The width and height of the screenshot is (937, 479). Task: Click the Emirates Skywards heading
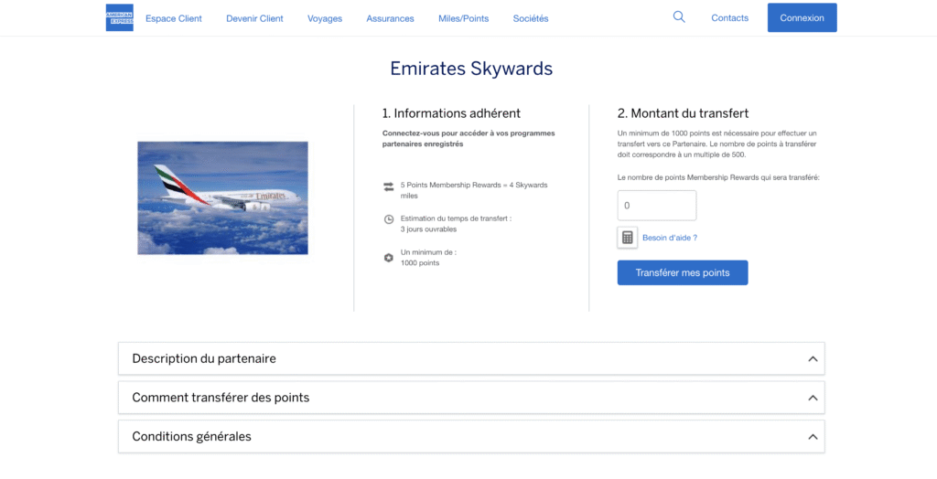pyautogui.click(x=471, y=68)
